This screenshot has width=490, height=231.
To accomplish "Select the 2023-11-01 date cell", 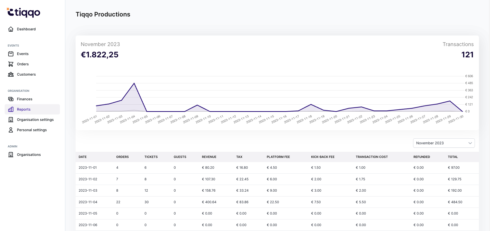I will 88,167.
